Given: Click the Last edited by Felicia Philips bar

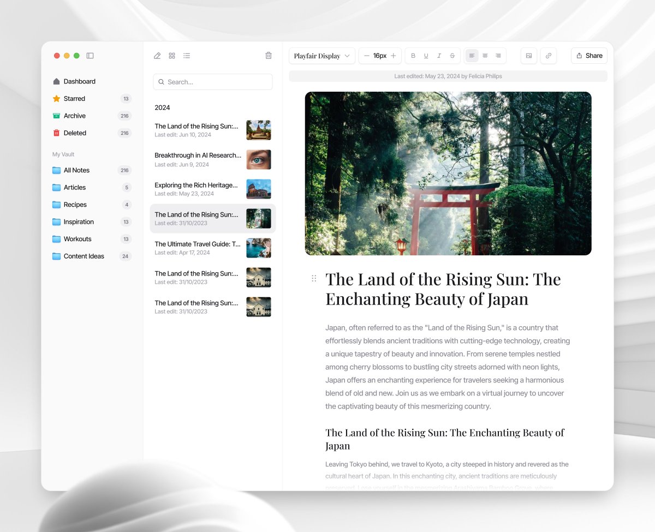Looking at the screenshot, I should point(448,76).
